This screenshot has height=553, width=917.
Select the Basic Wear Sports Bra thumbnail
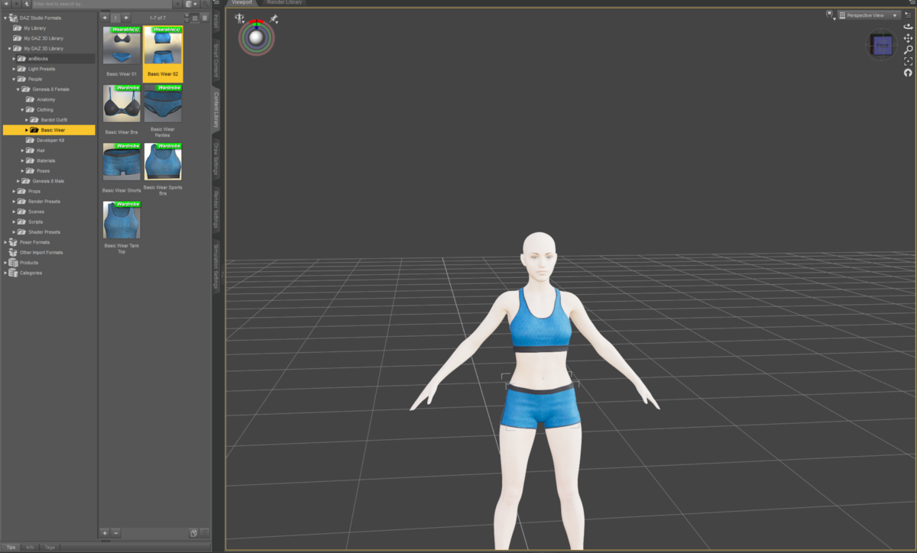pyautogui.click(x=163, y=161)
